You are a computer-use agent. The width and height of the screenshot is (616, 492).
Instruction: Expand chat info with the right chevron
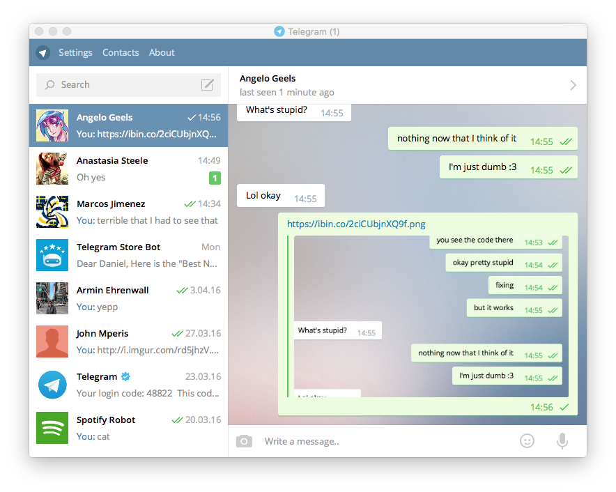[x=573, y=85]
